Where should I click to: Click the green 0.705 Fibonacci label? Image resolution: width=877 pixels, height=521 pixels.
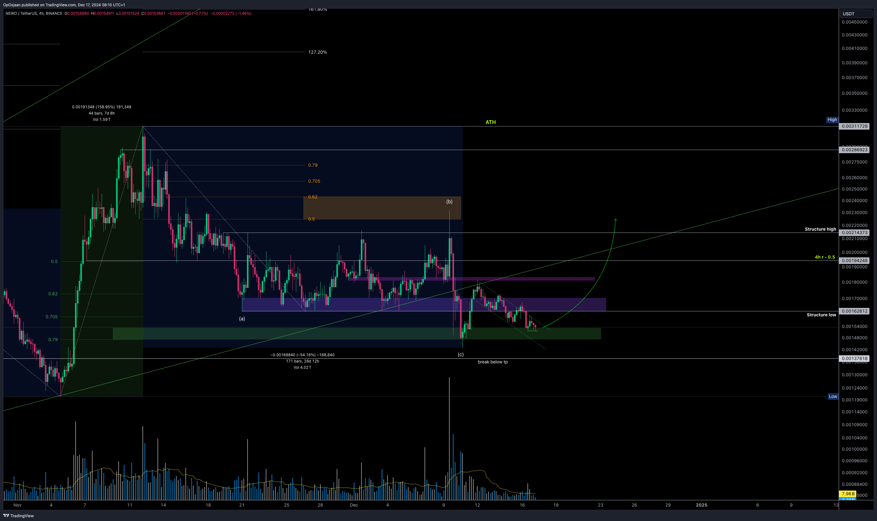tap(51, 317)
